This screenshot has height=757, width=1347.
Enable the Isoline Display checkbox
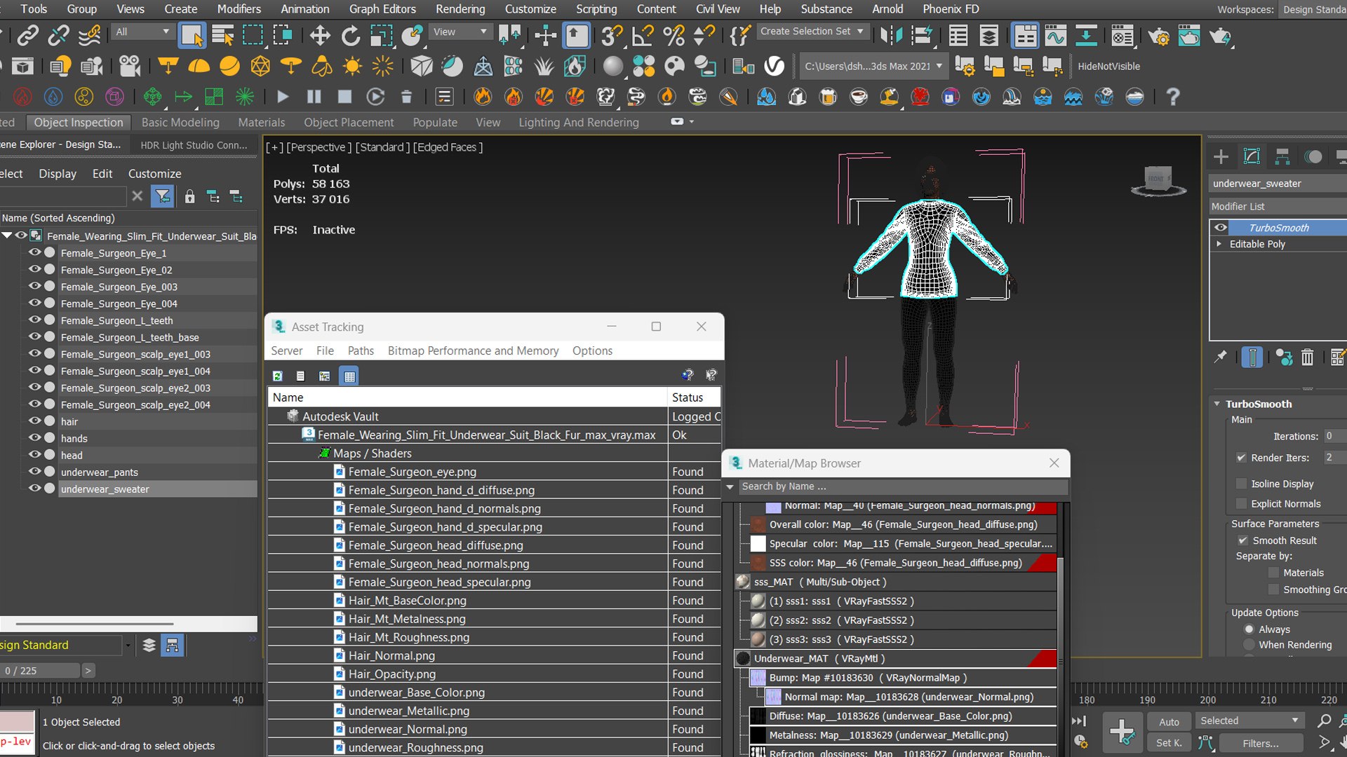[1241, 484]
